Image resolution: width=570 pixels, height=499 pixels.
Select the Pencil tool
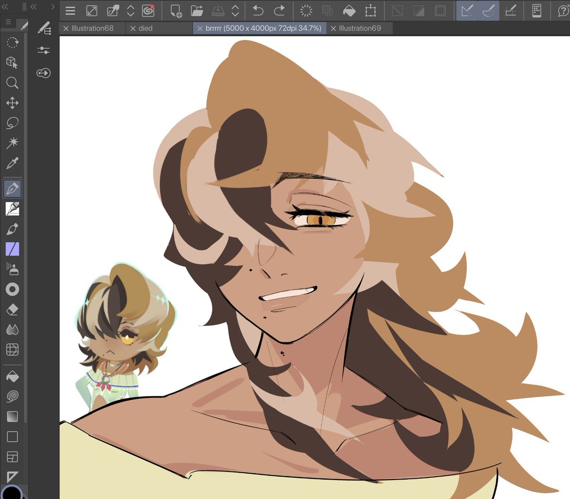12,209
